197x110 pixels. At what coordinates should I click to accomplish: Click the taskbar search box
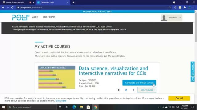[32, 107]
